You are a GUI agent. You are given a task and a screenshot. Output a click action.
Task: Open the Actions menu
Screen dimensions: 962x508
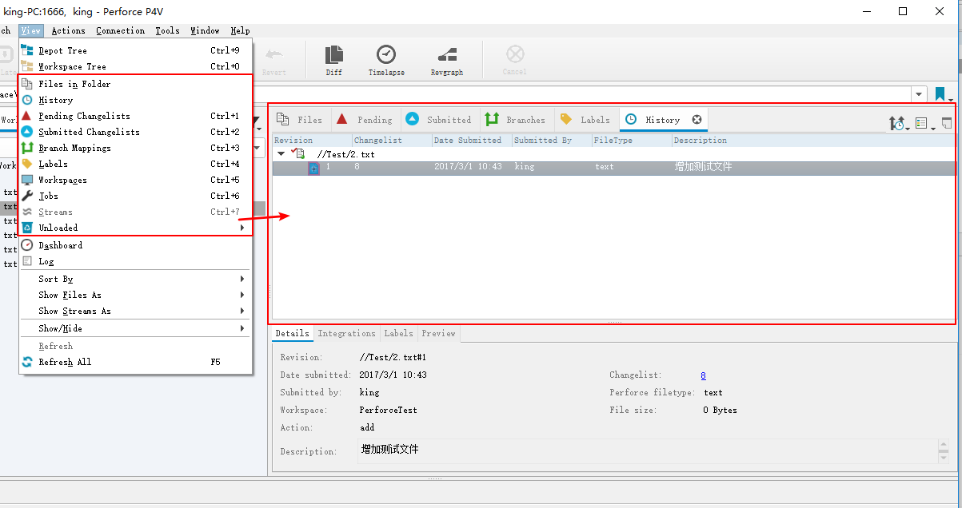click(68, 30)
